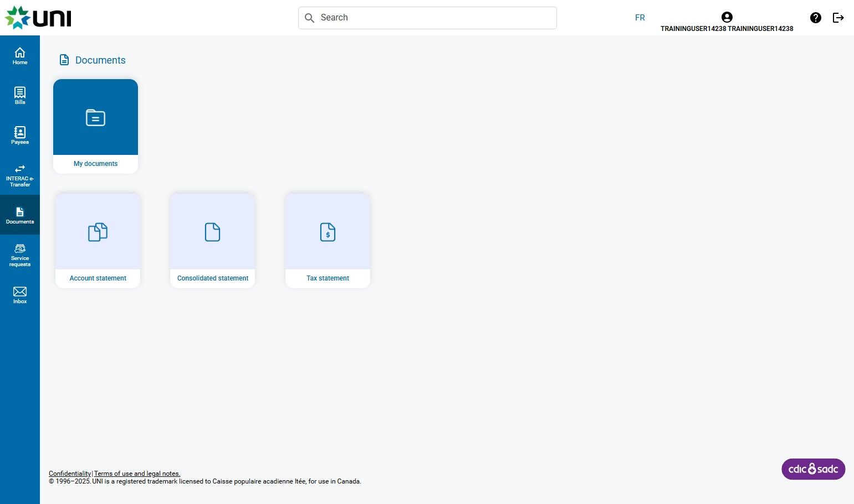
Task: Click into the Search field
Action: (427, 18)
